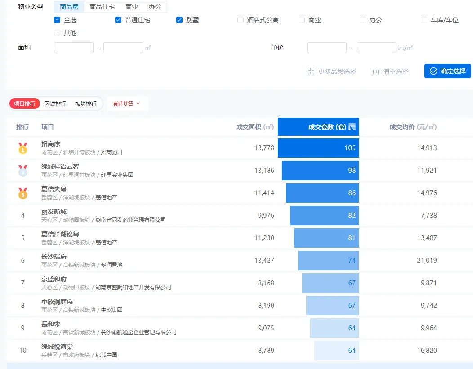Uncheck the 别墅 checkbox
The image size is (473, 369).
coord(179,20)
